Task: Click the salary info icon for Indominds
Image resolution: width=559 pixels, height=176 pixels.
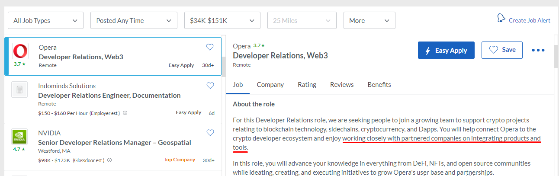Action: coord(125,113)
